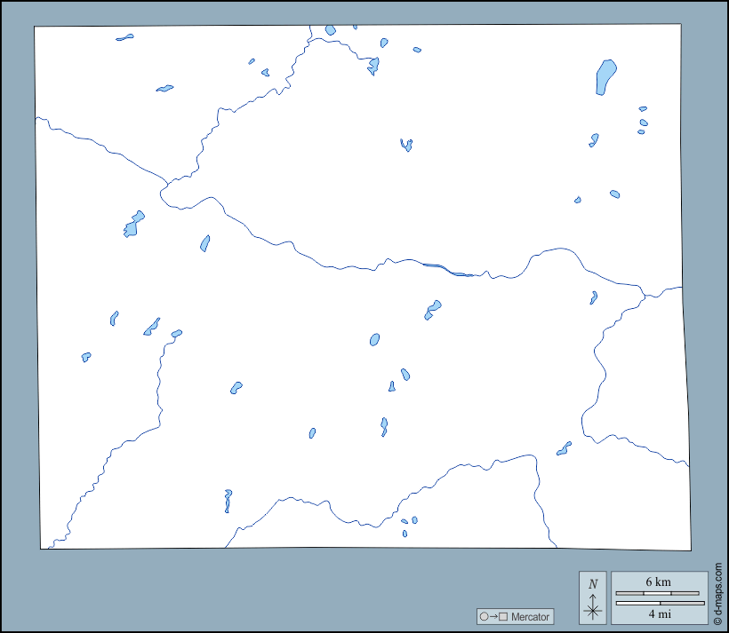Click the Mercator projection label
Image resolution: width=729 pixels, height=633 pixels.
(530, 617)
